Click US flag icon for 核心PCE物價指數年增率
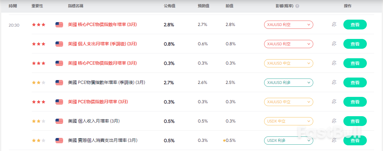The width and height of the screenshot is (383, 151). [59, 25]
